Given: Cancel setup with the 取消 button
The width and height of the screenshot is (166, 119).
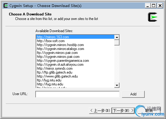Looking at the screenshot, I should pos(149,111).
